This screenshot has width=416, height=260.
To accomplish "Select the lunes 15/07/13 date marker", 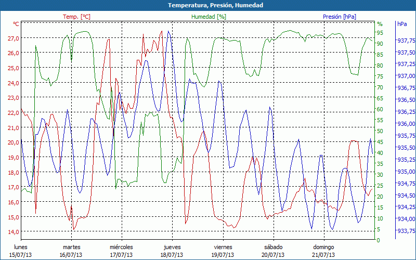I will (21, 251).
